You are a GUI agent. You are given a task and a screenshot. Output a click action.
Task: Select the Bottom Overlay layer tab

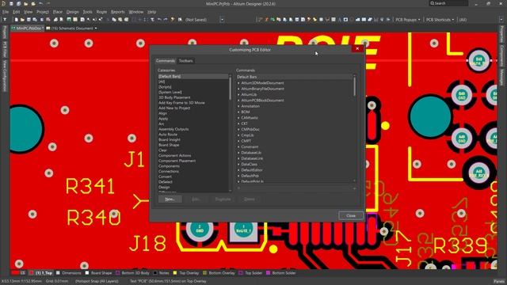point(219,273)
